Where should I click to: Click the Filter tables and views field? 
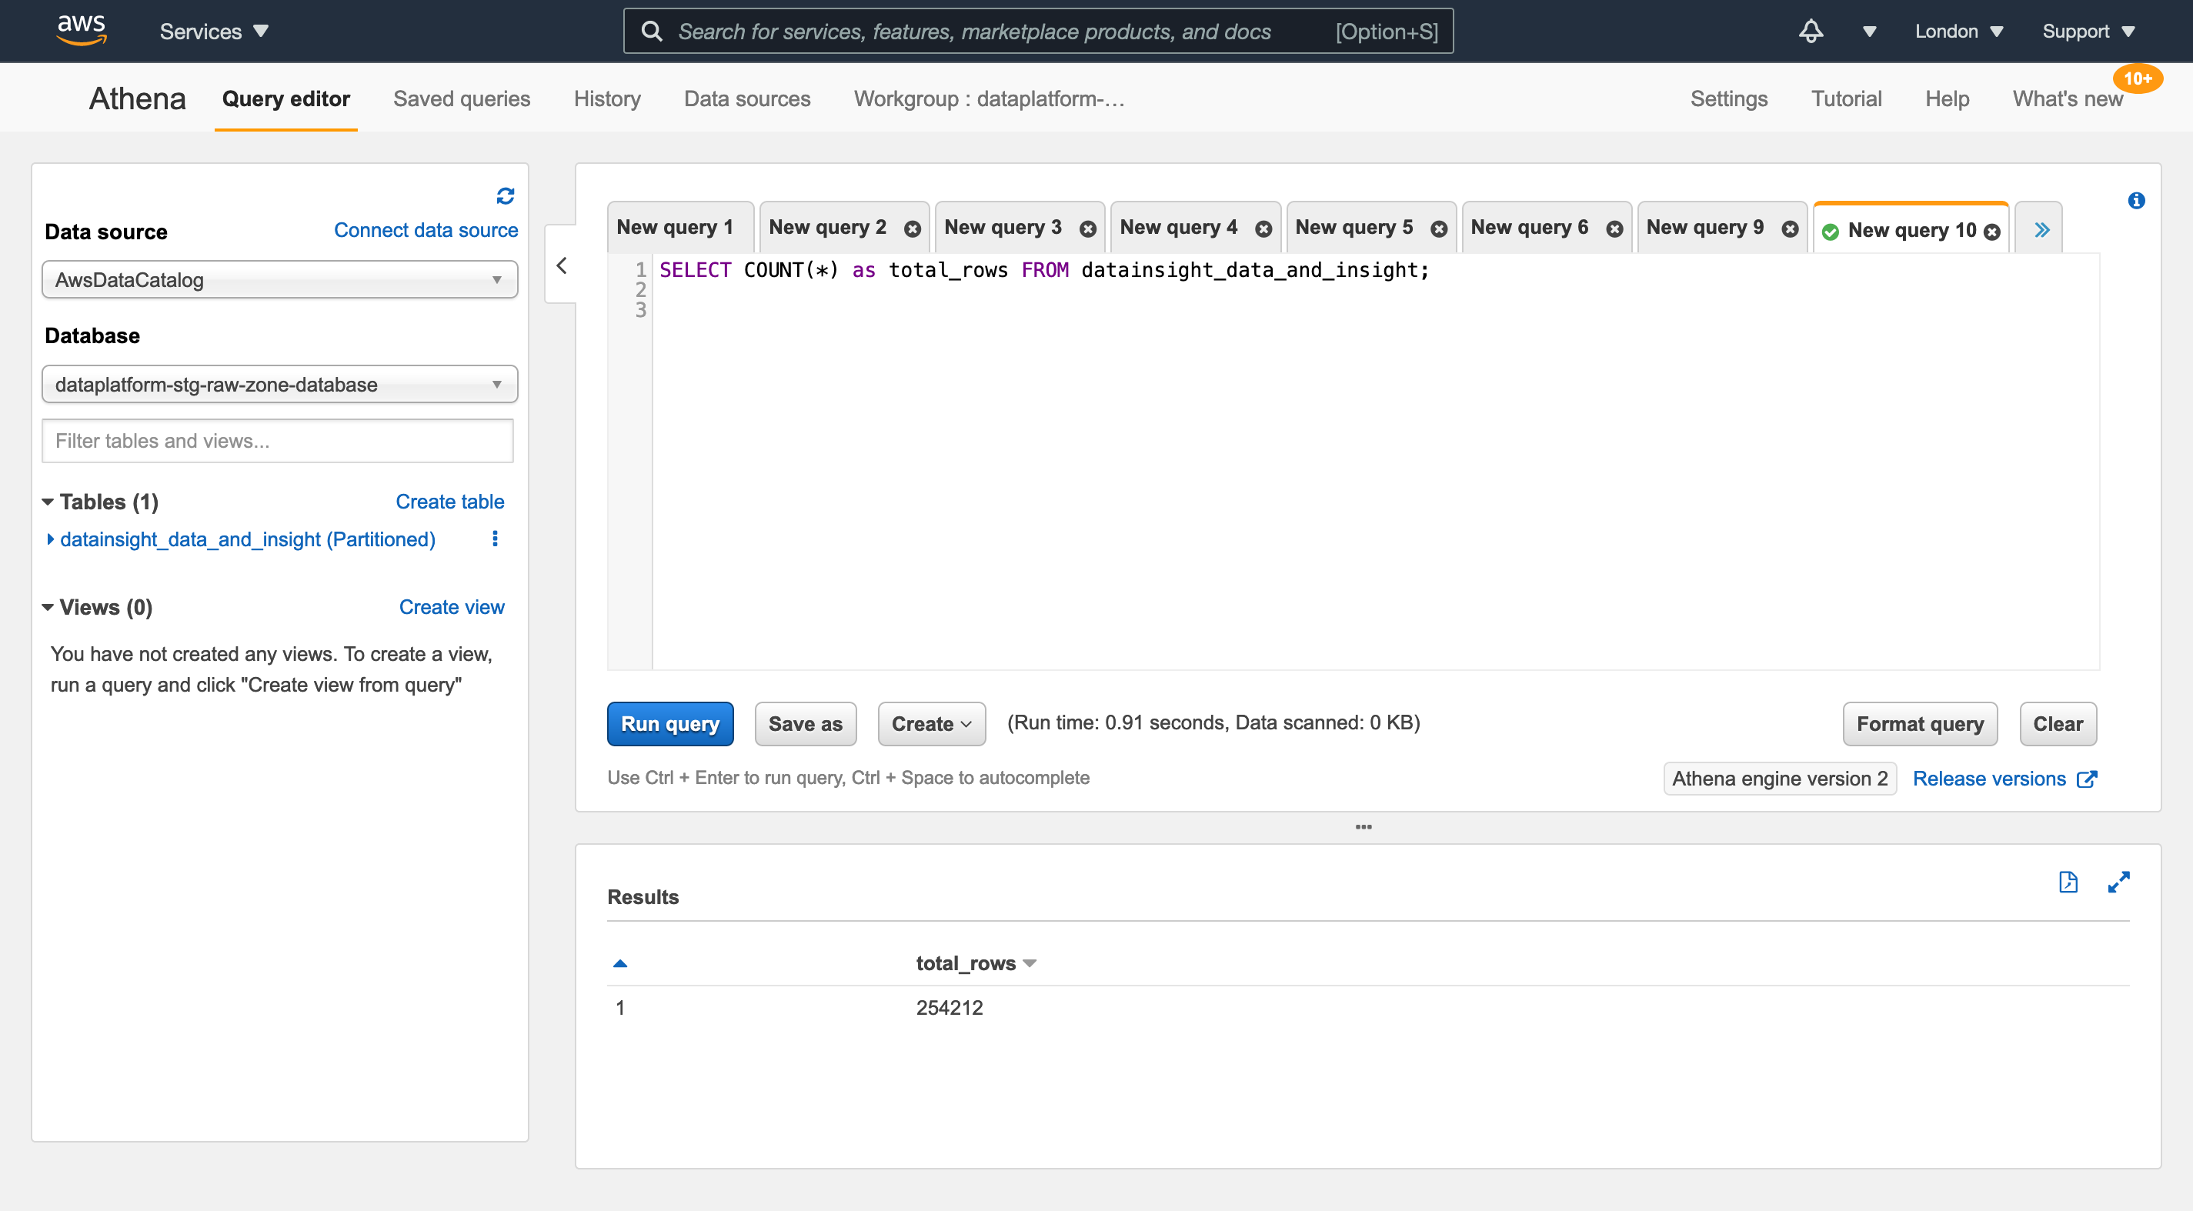click(278, 441)
